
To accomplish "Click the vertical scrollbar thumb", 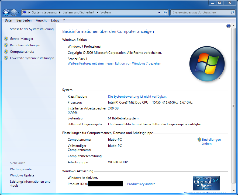I will (x=234, y=106).
